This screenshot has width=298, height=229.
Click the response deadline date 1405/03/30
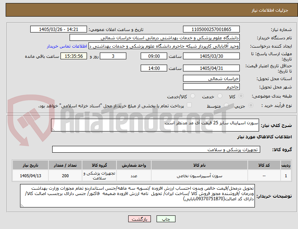click(x=211, y=56)
